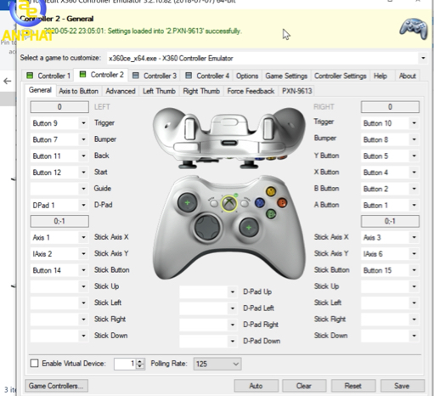Open the B Button dropdown set to Button 2
The height and width of the screenshot is (396, 434).
(414, 189)
